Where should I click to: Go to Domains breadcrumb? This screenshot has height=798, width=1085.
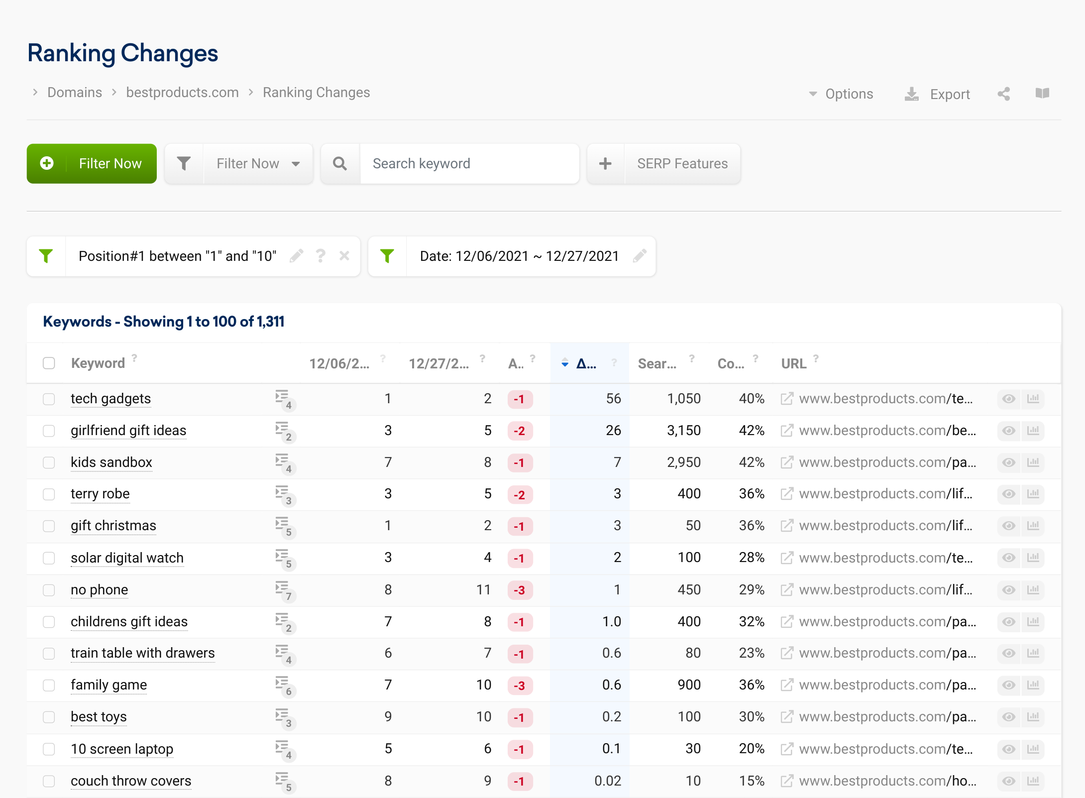point(75,93)
